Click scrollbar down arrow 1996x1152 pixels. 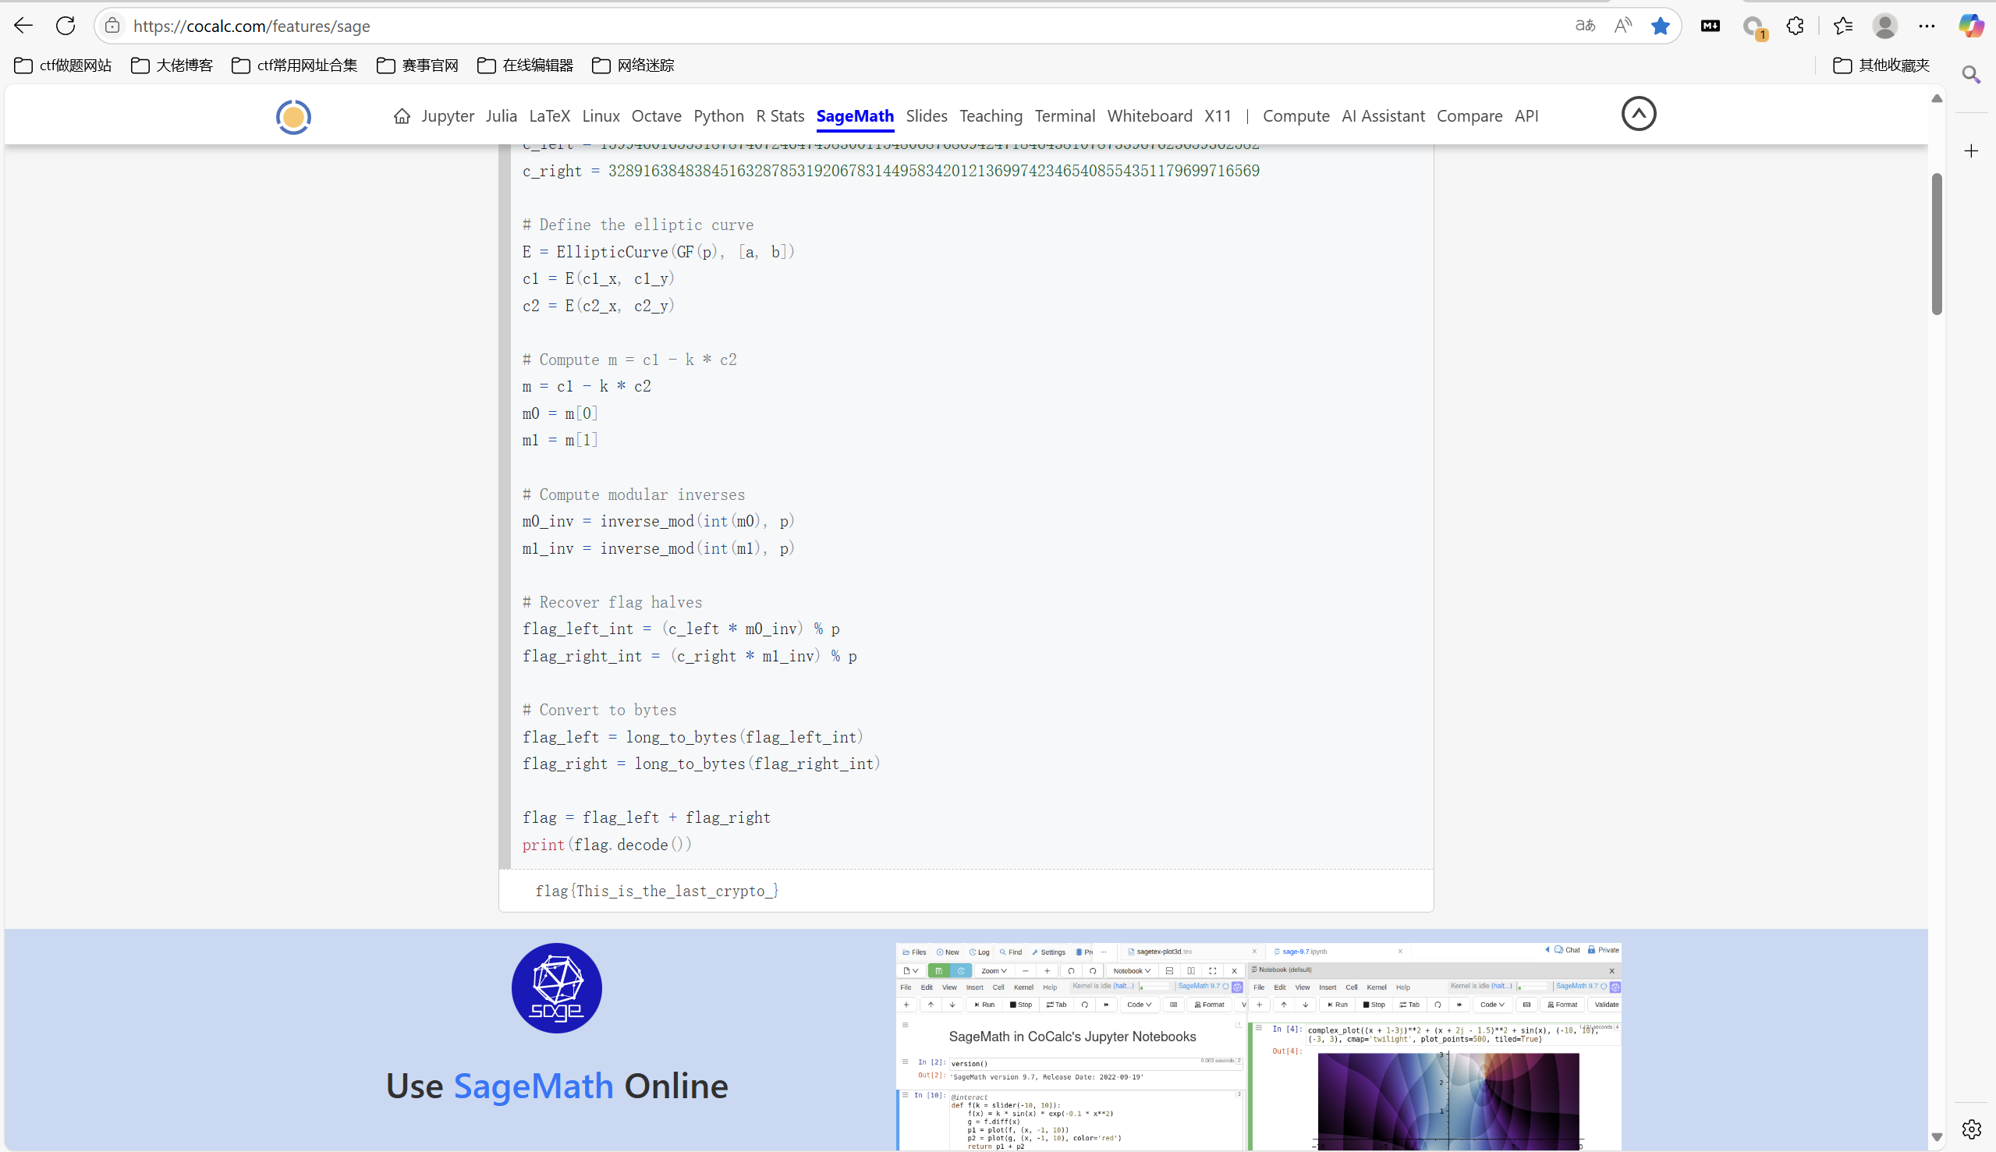(x=1936, y=1136)
